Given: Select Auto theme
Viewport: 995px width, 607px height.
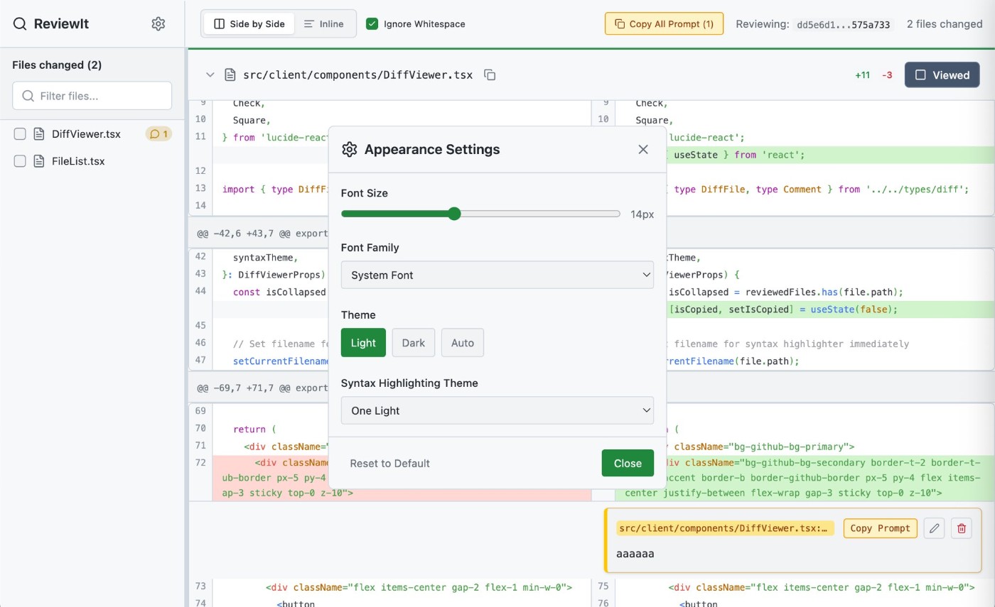Looking at the screenshot, I should click(462, 343).
